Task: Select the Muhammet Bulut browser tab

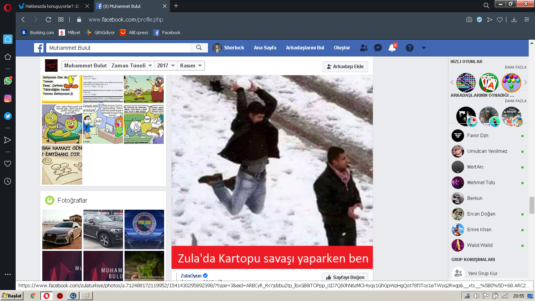Action: pos(131,6)
